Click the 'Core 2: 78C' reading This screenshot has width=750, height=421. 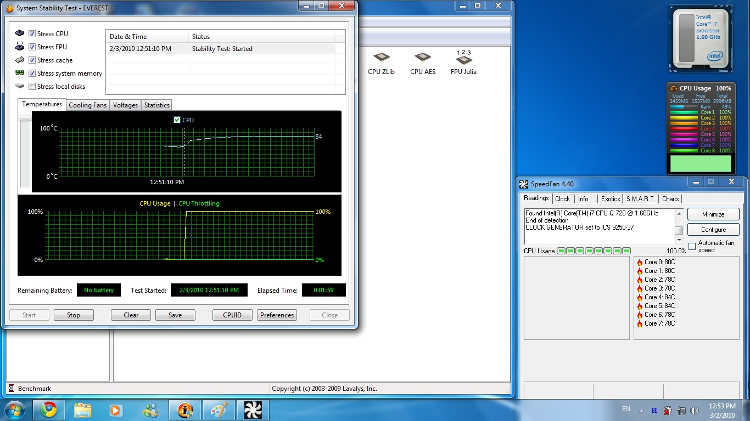coord(659,280)
